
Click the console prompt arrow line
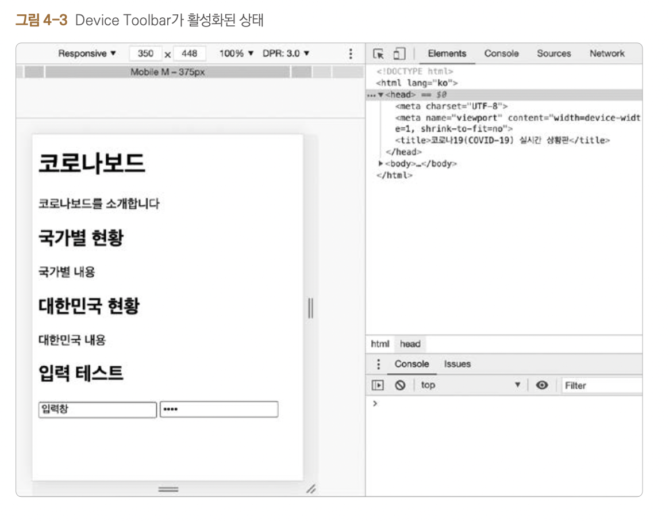pos(504,404)
